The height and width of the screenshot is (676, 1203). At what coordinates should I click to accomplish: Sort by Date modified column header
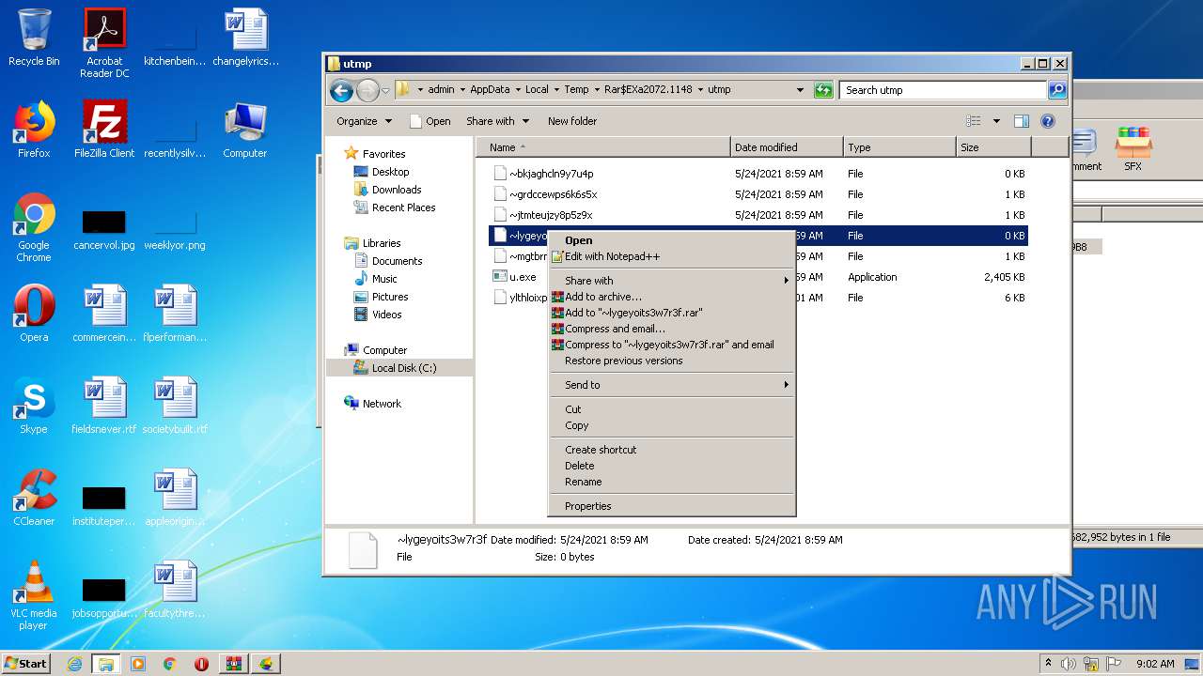787,147
